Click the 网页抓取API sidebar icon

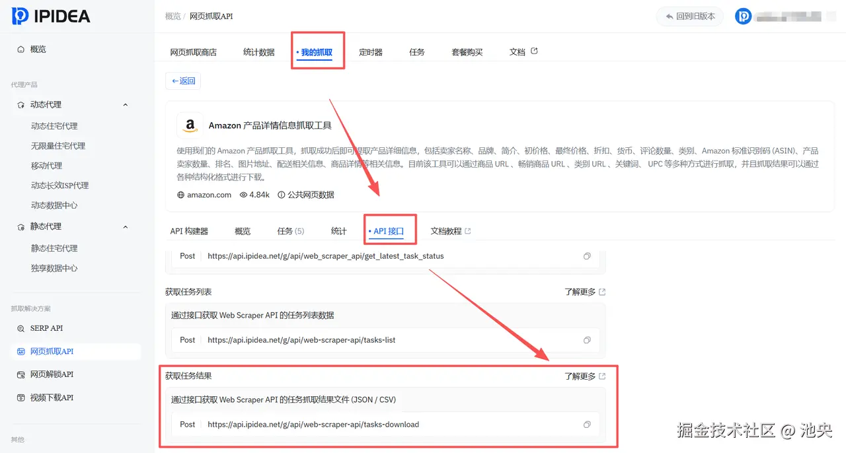pos(20,351)
